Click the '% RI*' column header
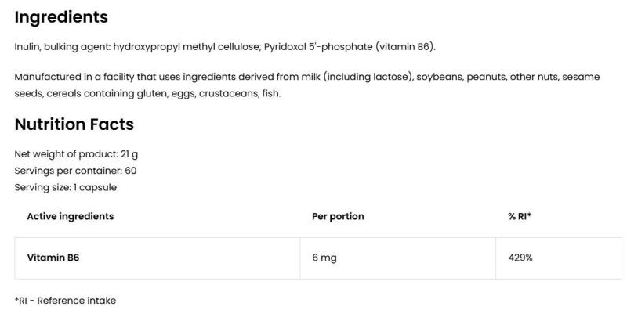Viewport: 627px width, 321px height. [520, 216]
